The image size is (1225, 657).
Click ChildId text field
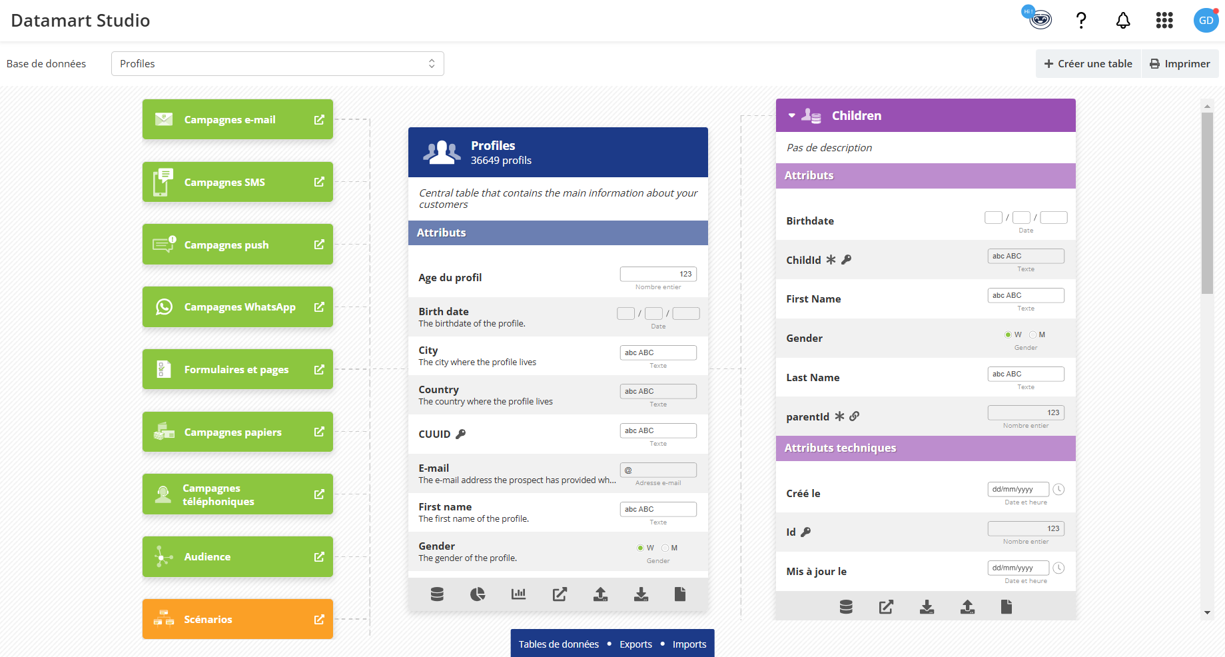point(1026,256)
